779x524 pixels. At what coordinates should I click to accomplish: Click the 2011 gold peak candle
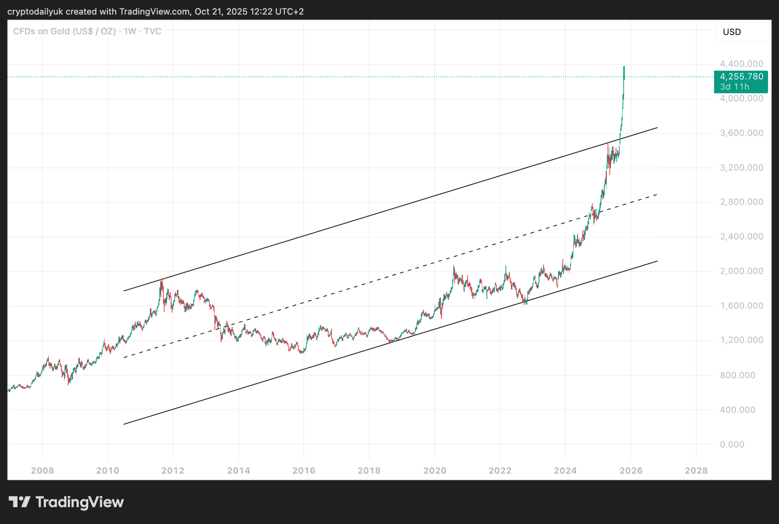point(162,283)
